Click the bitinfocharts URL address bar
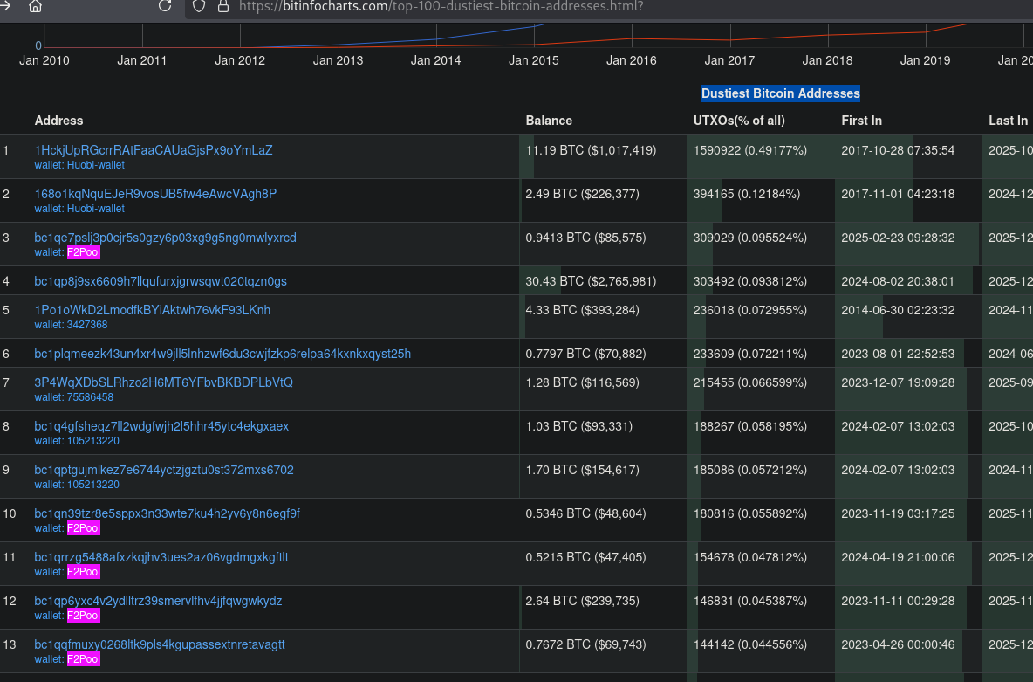 441,7
